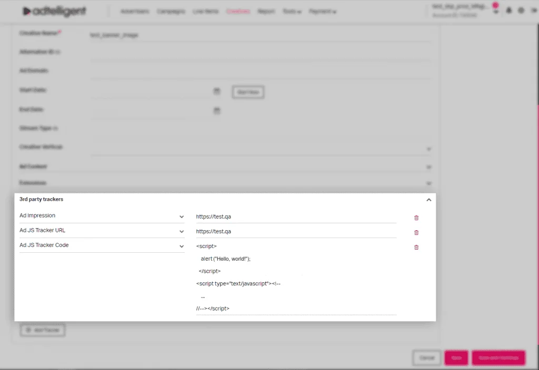Delete the Ad Impression tracker row
Image resolution: width=539 pixels, height=370 pixels.
point(416,218)
